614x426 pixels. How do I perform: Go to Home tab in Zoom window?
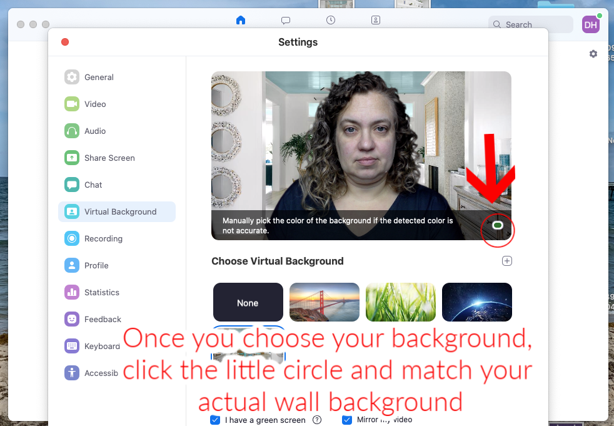(x=241, y=20)
